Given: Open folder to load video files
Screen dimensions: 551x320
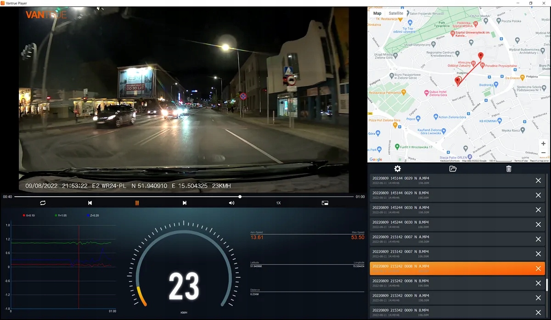Looking at the screenshot, I should [x=453, y=169].
